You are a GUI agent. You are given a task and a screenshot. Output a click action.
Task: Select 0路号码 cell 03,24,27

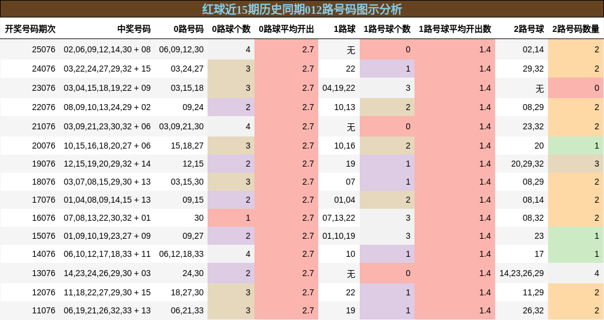pyautogui.click(x=187, y=69)
